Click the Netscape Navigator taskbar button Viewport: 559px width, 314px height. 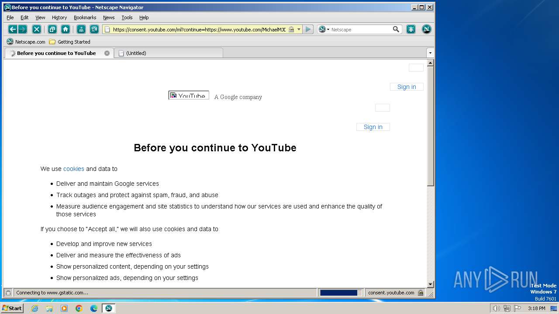[109, 308]
